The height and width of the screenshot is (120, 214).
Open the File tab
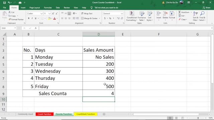coord(4,8)
